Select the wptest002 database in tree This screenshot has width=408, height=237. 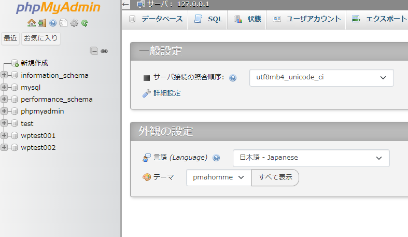point(38,147)
